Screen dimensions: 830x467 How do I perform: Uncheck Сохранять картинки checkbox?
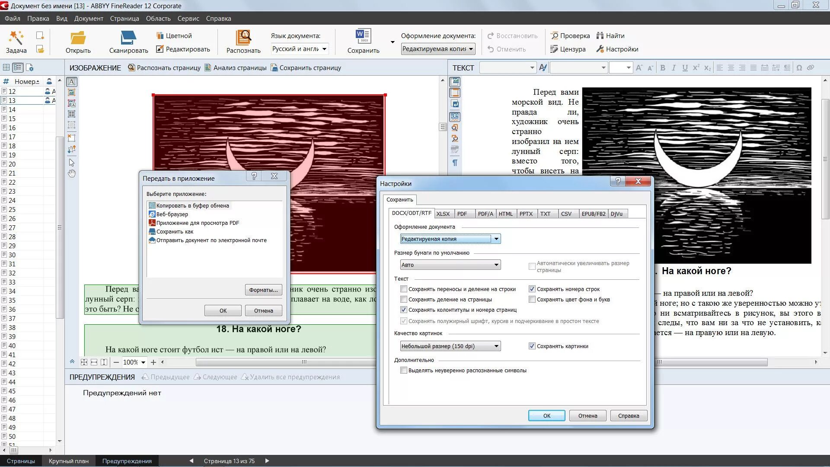(x=532, y=346)
